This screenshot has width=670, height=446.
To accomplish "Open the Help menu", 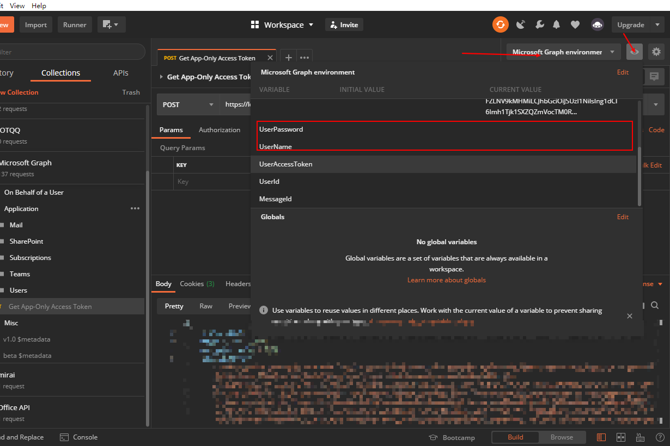I will click(39, 5).
